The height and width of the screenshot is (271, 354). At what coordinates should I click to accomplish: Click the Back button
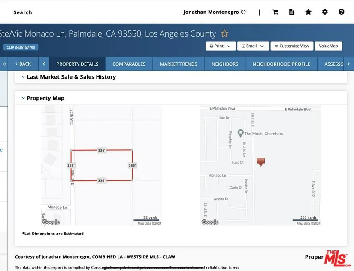click(x=23, y=64)
